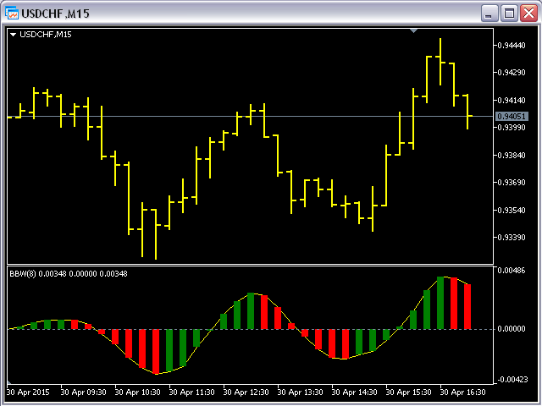Click the USDCHF,M15 title bar text
Screen dimensions: 542x406
click(56, 14)
